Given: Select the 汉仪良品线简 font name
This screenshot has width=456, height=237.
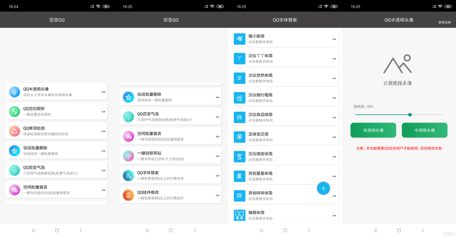Looking at the screenshot, I should [x=261, y=114].
